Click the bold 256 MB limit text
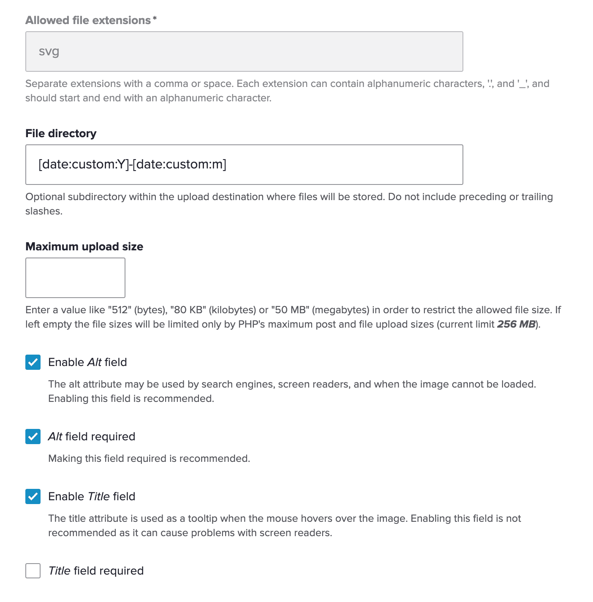The image size is (593, 602). 516,324
